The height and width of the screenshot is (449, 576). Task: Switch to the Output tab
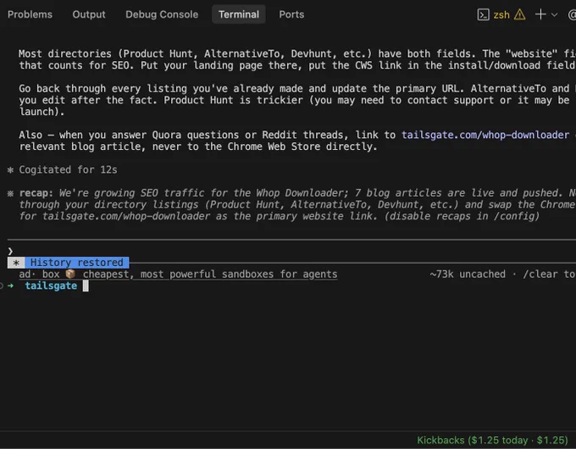point(89,14)
